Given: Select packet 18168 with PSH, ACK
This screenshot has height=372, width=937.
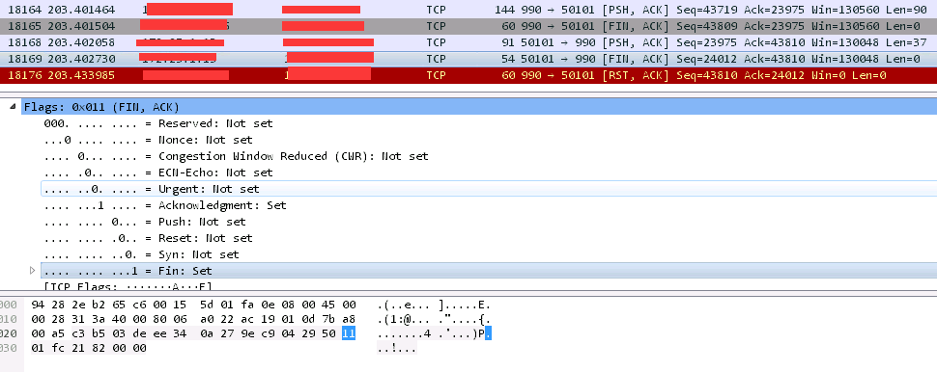Looking at the screenshot, I should 468,42.
